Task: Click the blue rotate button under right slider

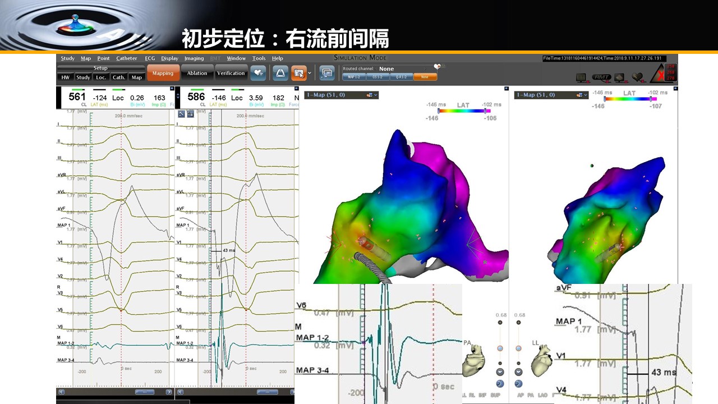Action: point(518,384)
